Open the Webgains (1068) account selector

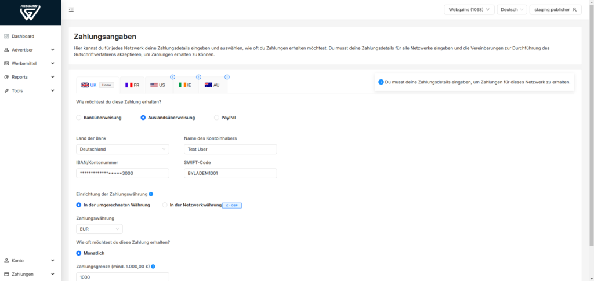469,10
